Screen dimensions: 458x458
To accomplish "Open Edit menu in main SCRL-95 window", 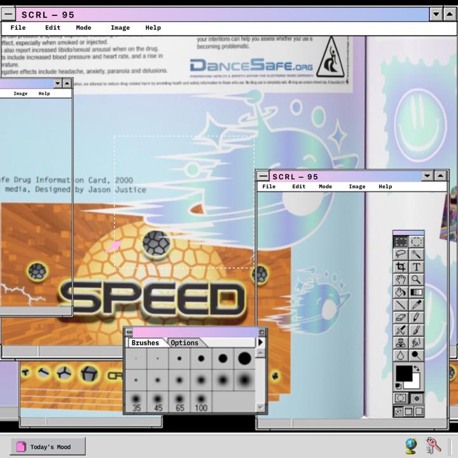I will tap(53, 28).
